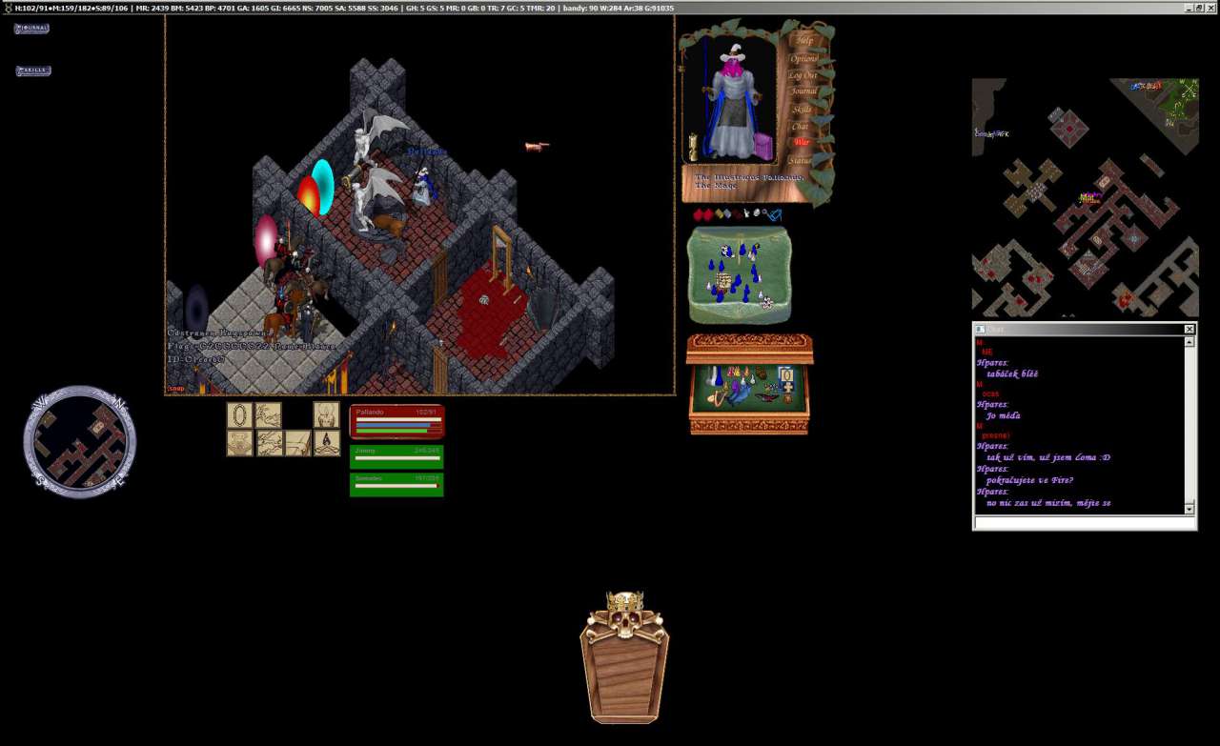Click the horned demon head spell icon
The width and height of the screenshot is (1220, 746).
pyautogui.click(x=326, y=414)
